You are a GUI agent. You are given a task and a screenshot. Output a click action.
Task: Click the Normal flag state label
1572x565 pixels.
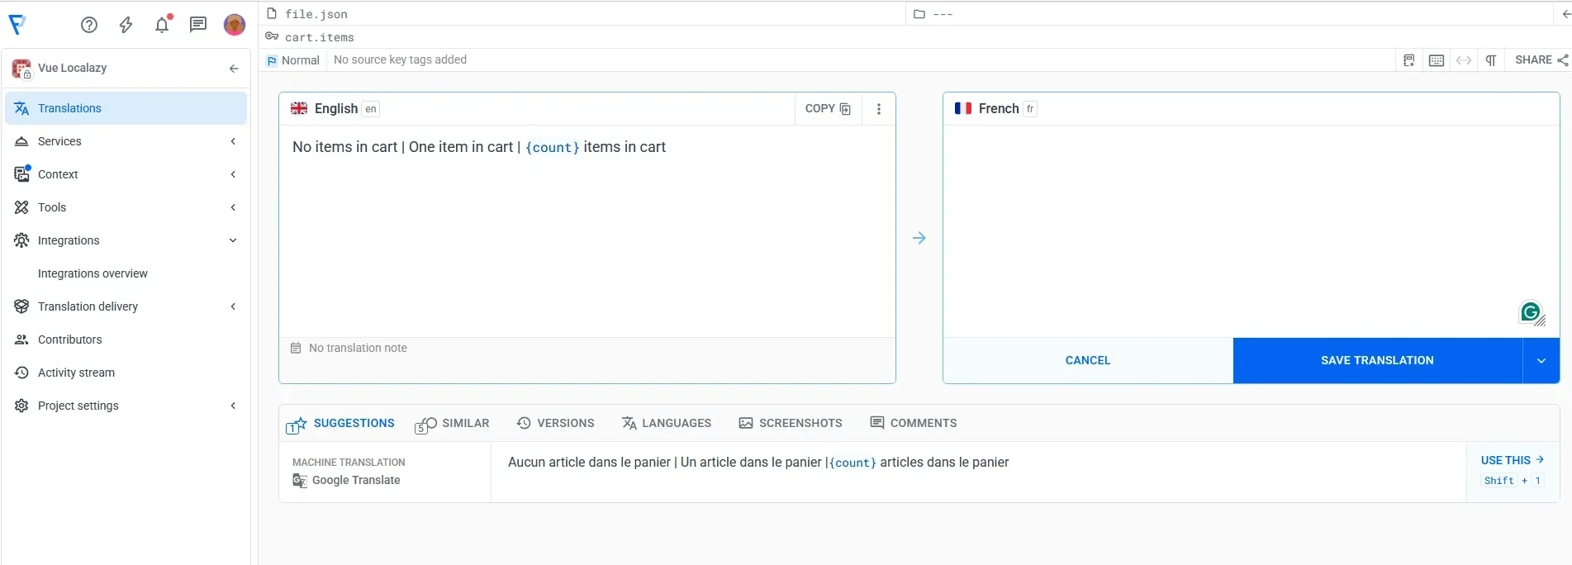click(x=293, y=60)
